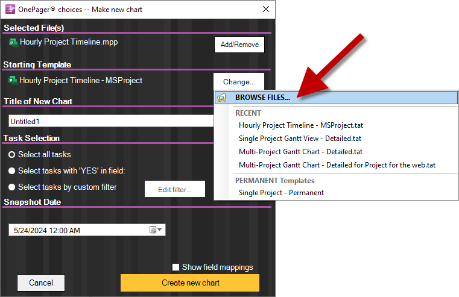The height and width of the screenshot is (297, 459).
Task: Select BROWSE FILES... menu entry
Action: 336,98
